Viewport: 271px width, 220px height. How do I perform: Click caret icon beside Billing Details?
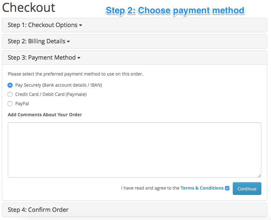68,41
